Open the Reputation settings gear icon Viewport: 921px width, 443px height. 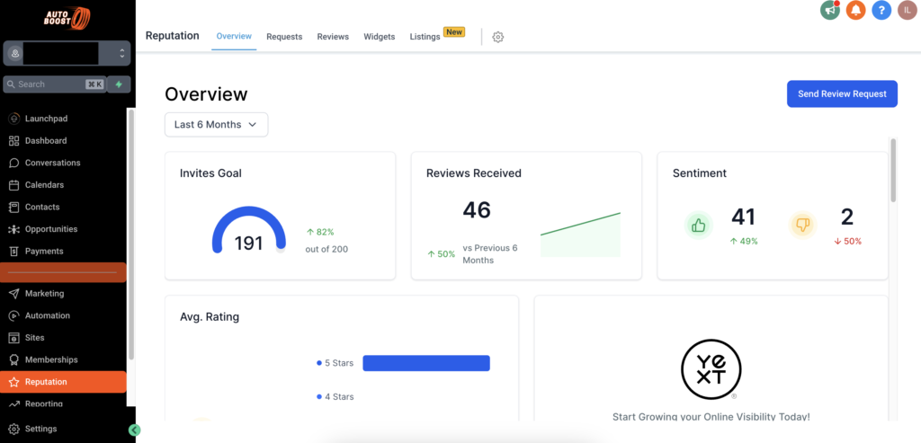point(498,37)
